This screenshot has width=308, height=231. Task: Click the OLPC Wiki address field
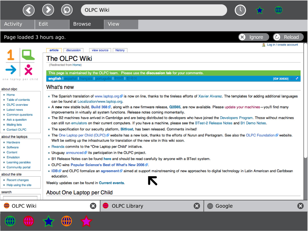click(x=154, y=10)
